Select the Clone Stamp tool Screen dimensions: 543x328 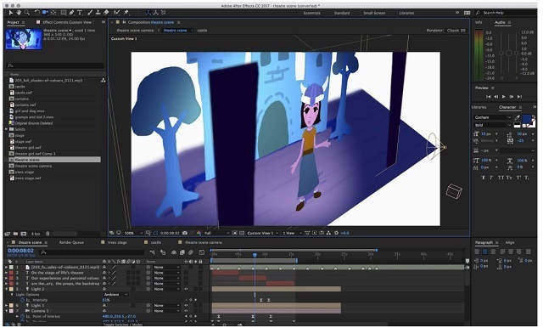coord(98,13)
